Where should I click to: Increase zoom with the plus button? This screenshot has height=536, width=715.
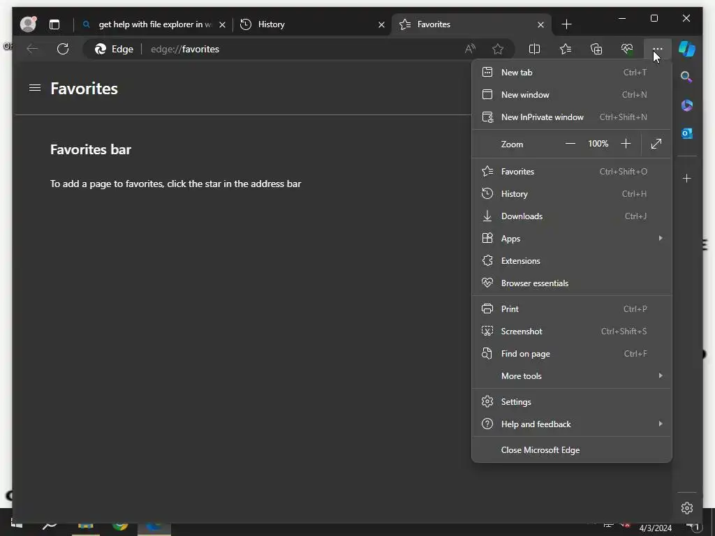[626, 144]
